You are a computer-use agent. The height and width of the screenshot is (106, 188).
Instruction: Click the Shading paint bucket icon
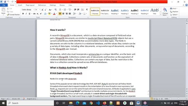tap(80, 14)
